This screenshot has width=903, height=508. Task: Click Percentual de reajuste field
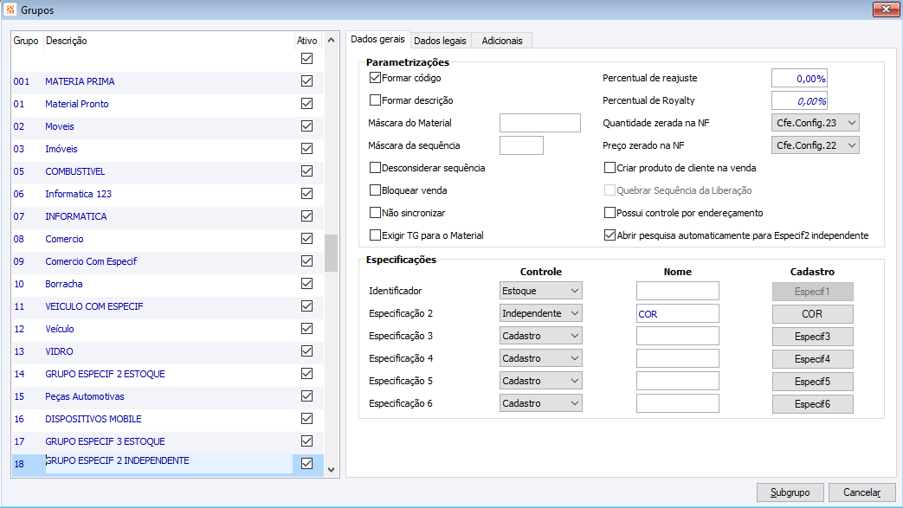point(799,78)
